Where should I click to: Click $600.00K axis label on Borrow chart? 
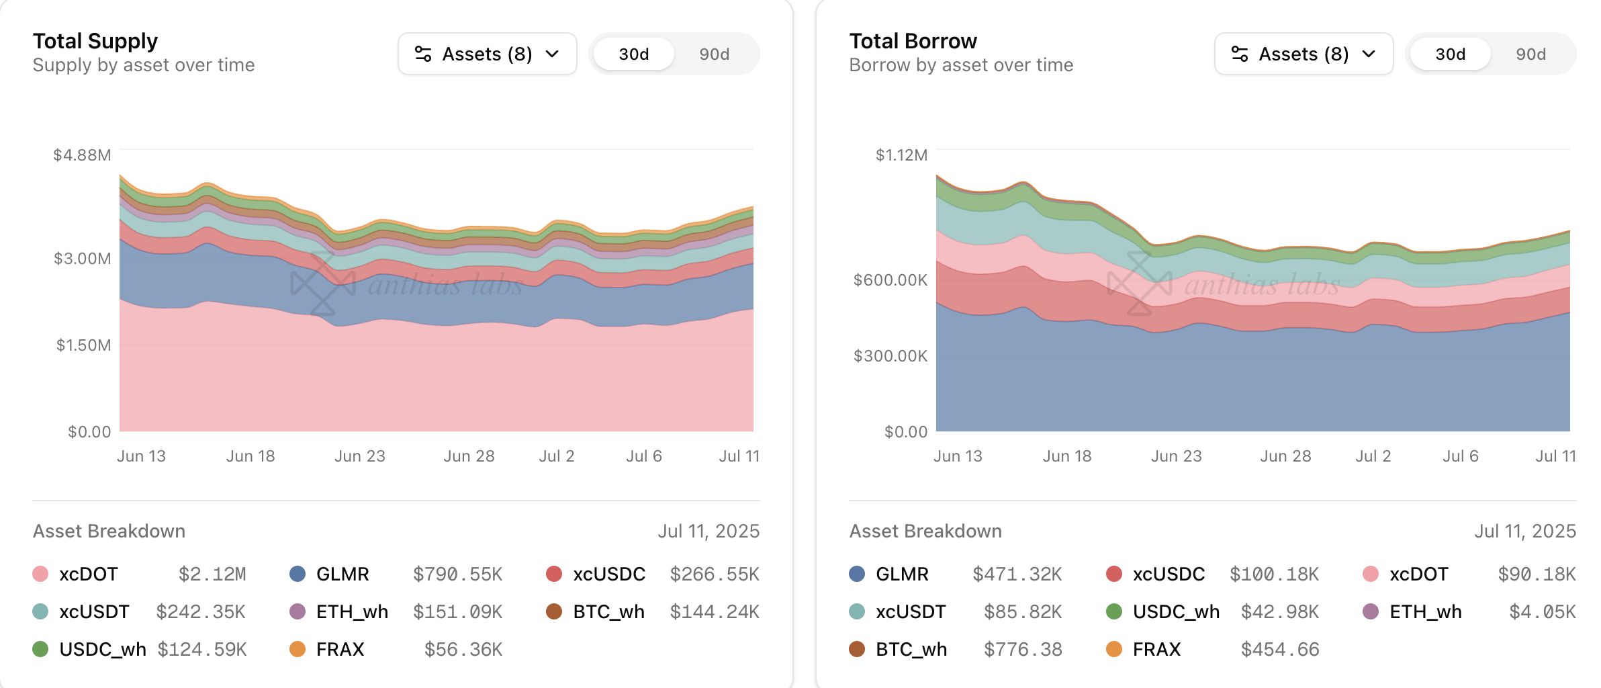click(x=890, y=280)
